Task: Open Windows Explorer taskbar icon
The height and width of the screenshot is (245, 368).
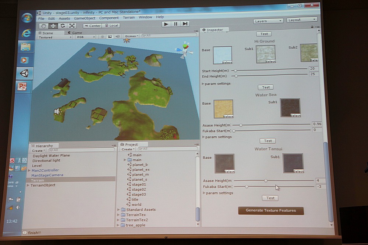Action: click(25, 47)
